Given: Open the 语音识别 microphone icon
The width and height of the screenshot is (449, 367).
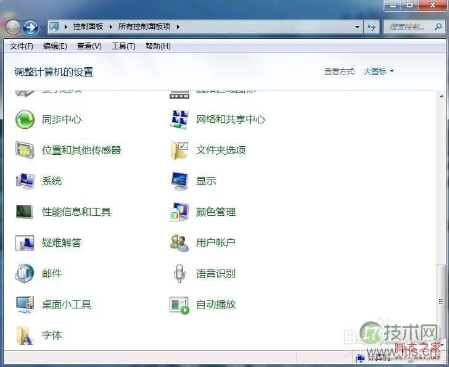Looking at the screenshot, I should point(179,274).
